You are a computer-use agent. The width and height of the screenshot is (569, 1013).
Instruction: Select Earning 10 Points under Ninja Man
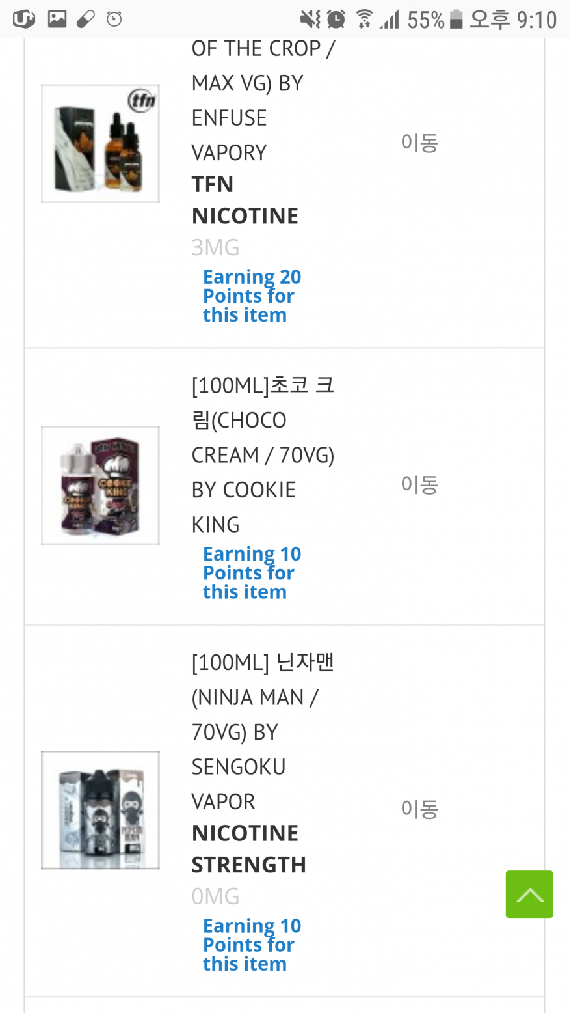[x=252, y=945]
